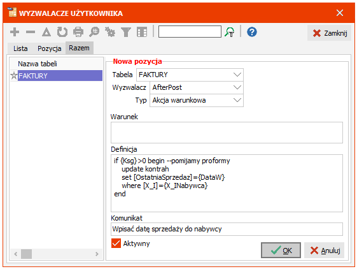Open the Wyzwalacz dropdown with AfterPost
This screenshot has height=269, width=357.
[x=197, y=87]
